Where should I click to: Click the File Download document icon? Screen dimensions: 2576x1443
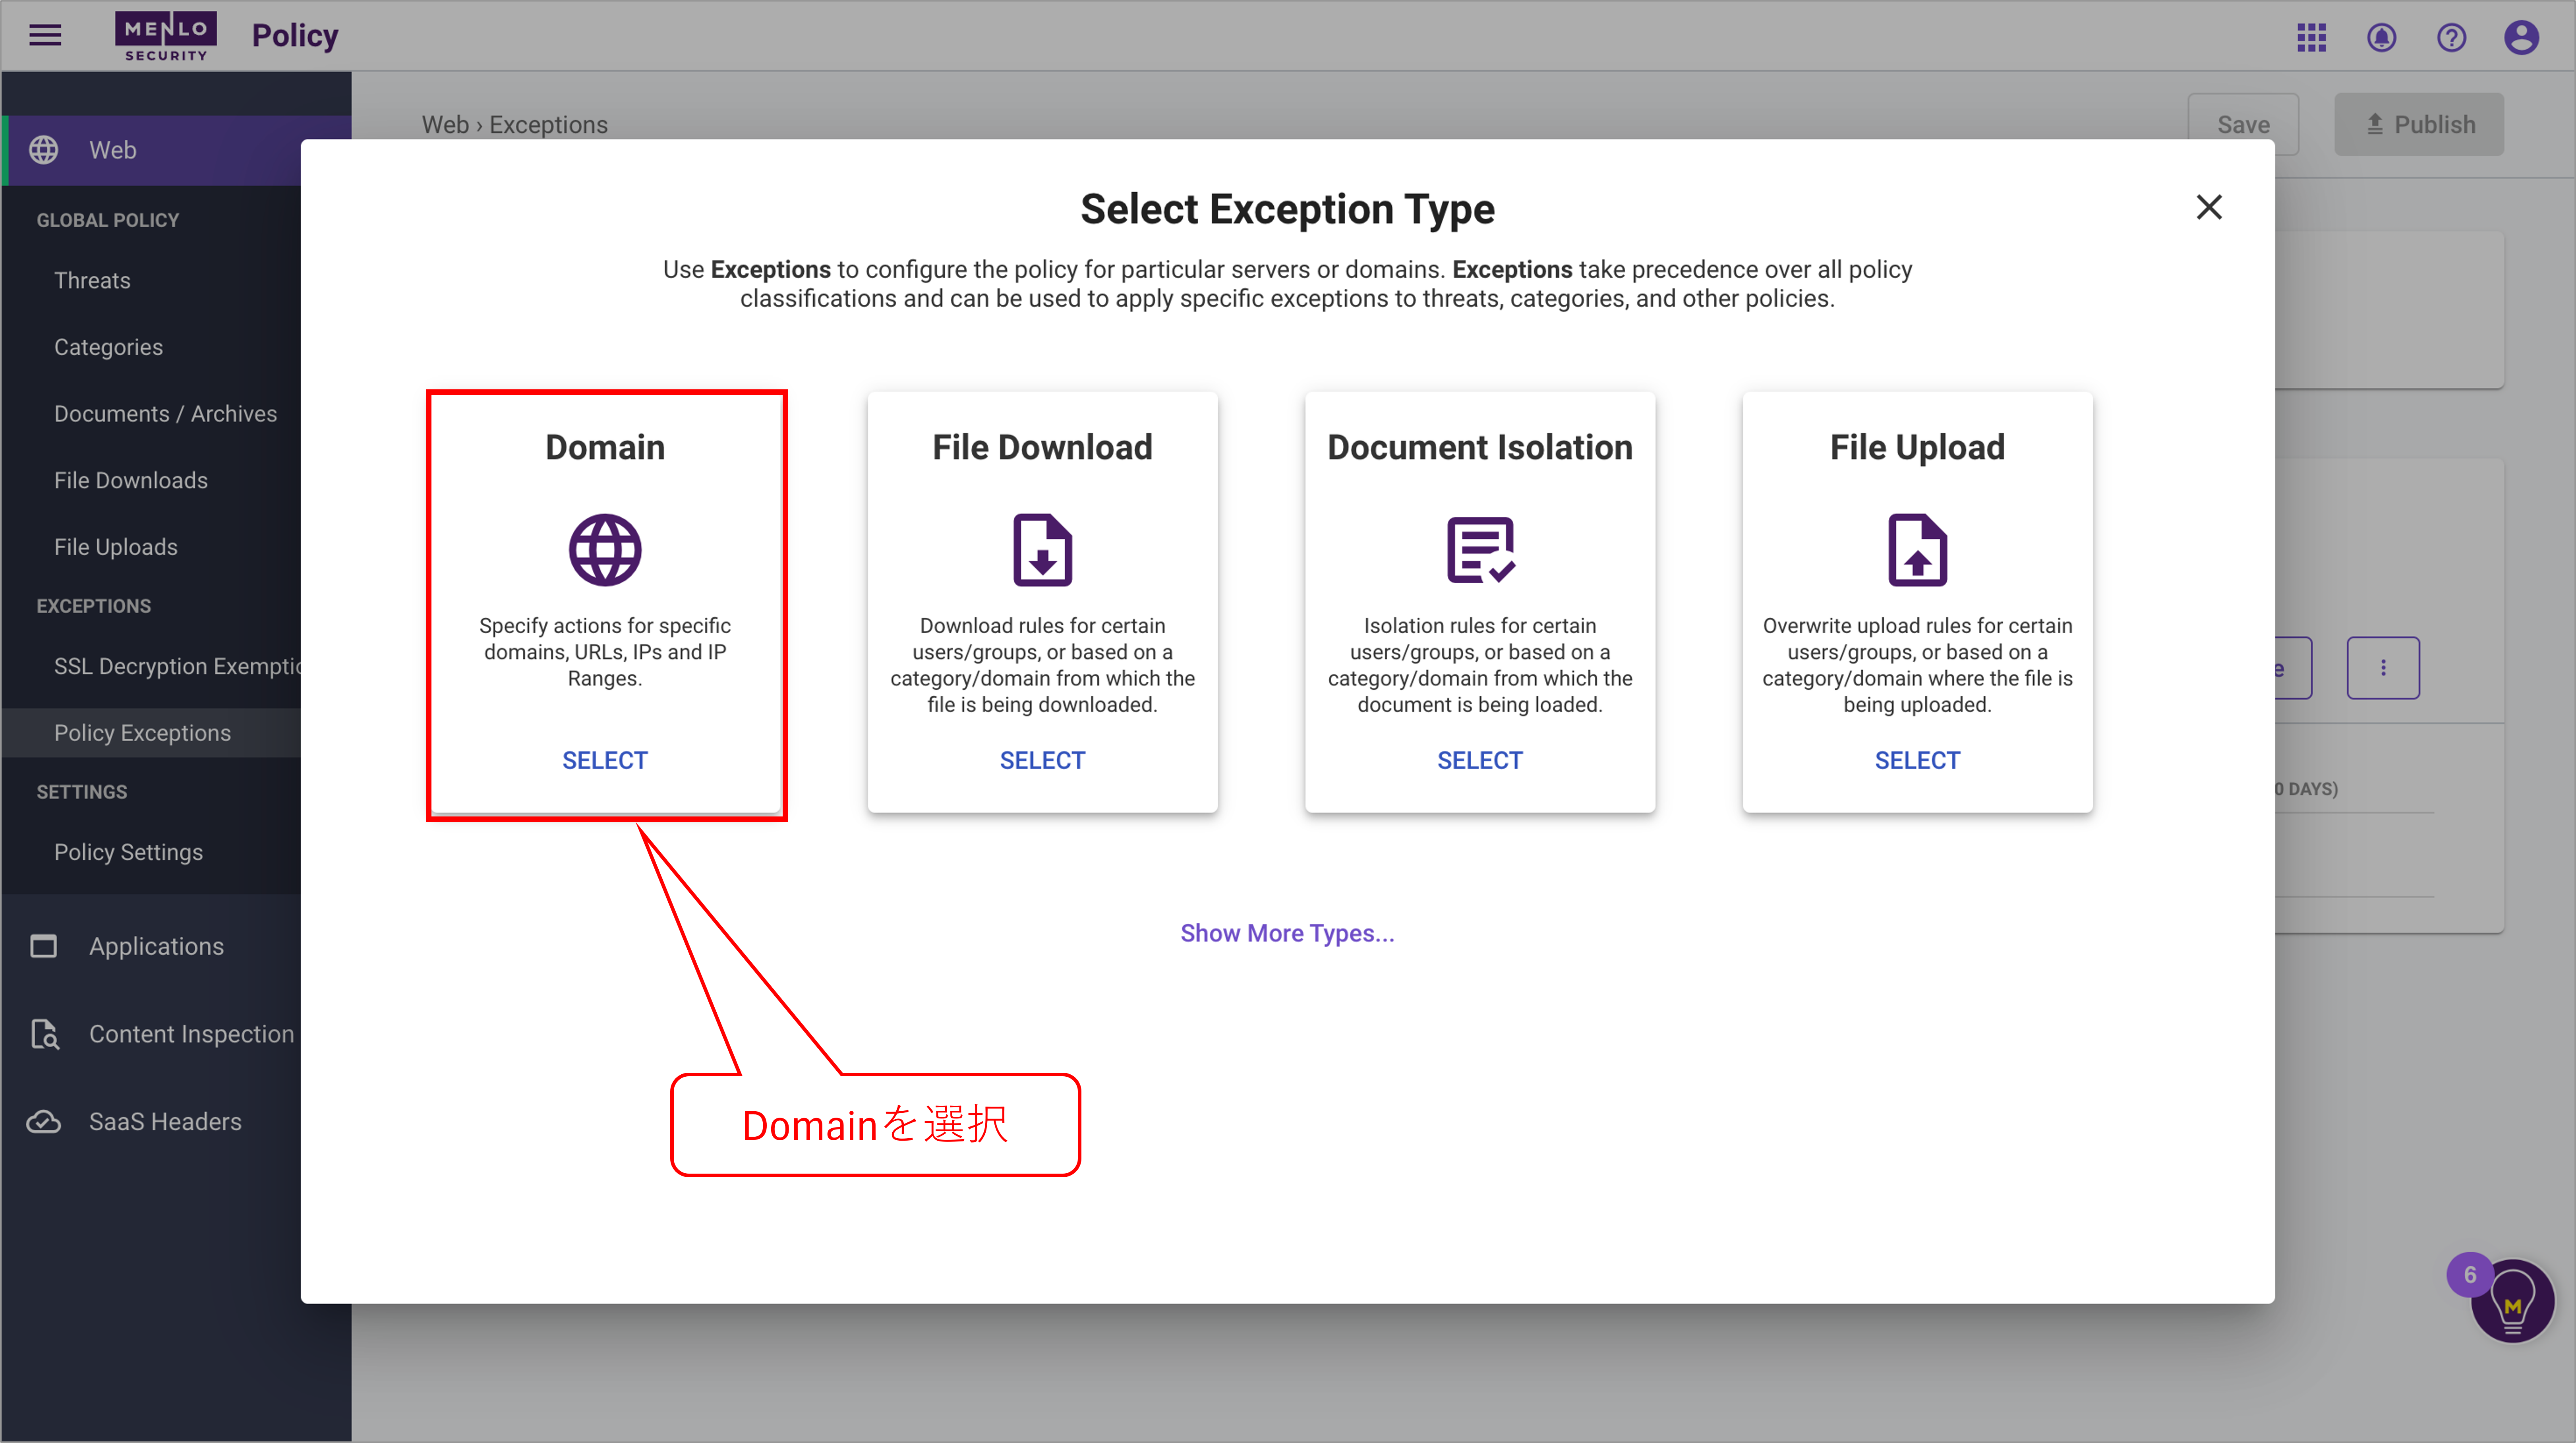pyautogui.click(x=1042, y=550)
